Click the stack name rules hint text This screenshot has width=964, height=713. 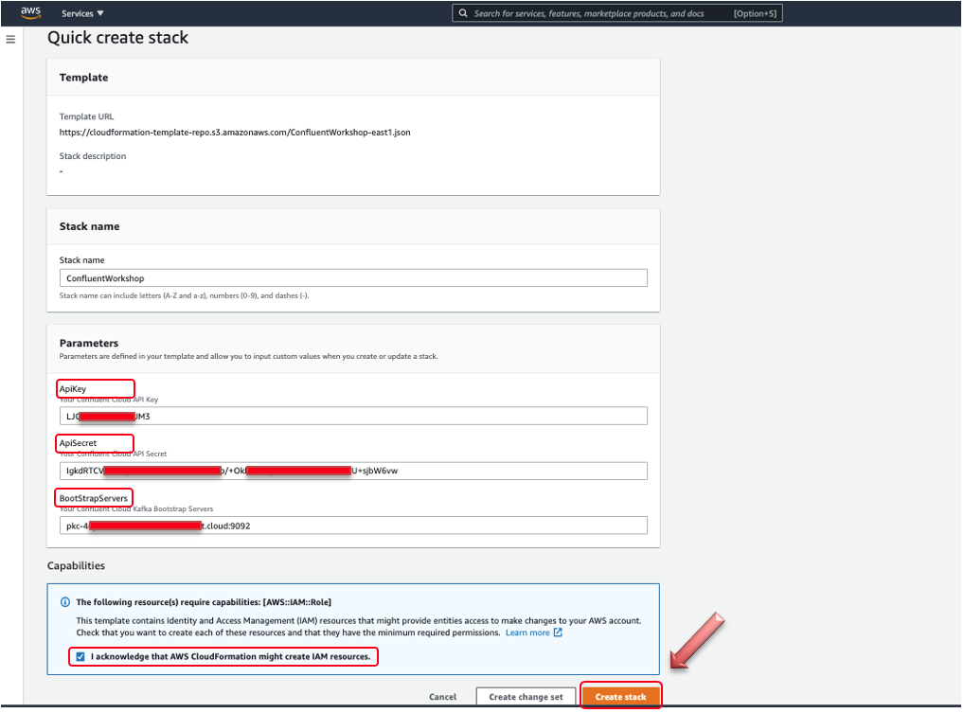tap(184, 295)
